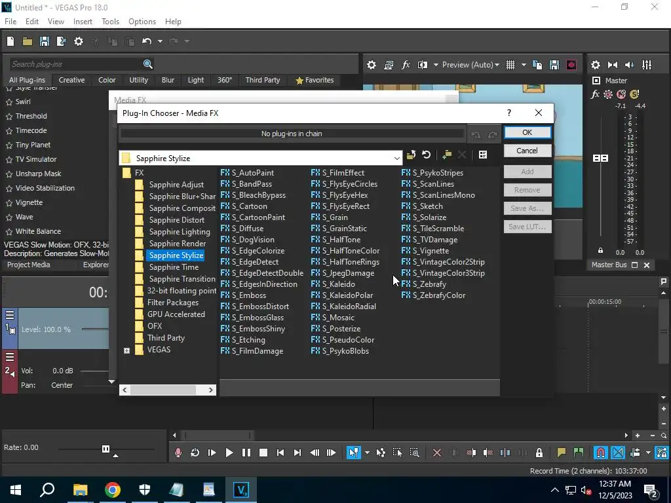Switch to Third Party plug-ins tab

[x=262, y=80]
